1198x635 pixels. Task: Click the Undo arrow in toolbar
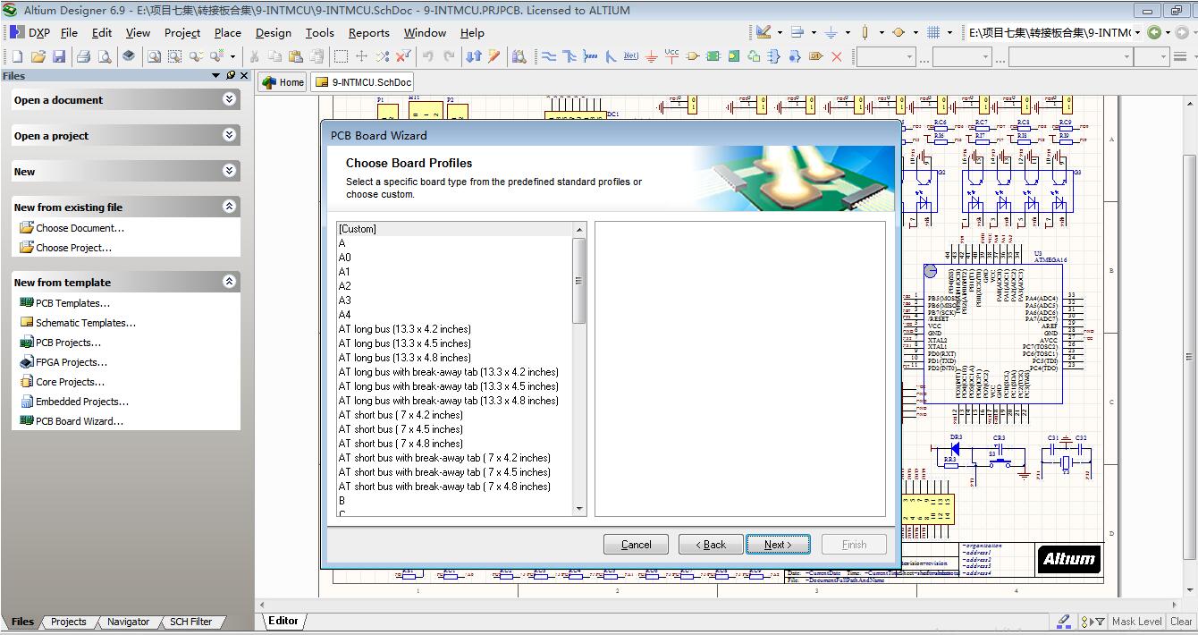(x=428, y=56)
